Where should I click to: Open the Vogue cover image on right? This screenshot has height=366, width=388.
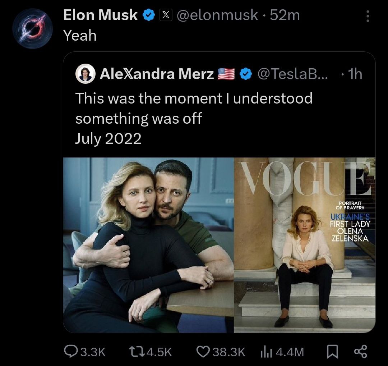point(304,245)
